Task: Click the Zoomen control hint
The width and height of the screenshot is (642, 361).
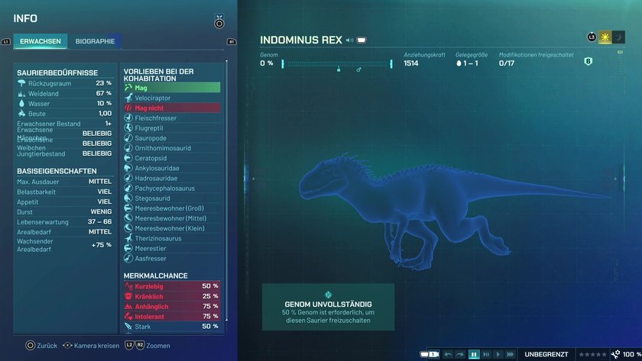Action: coord(148,346)
